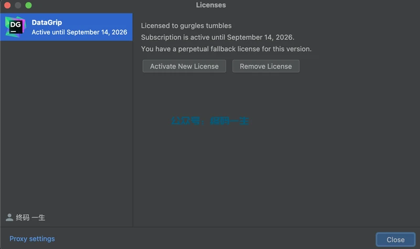Open the Proxy settings link
Image resolution: width=420 pixels, height=249 pixels.
tap(32, 238)
